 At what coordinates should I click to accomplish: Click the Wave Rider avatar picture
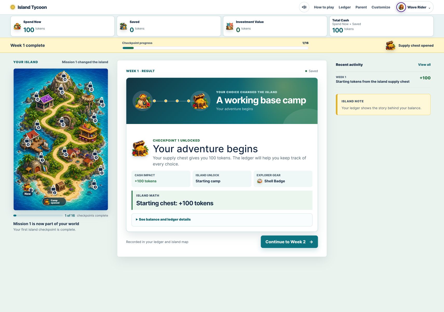(x=401, y=7)
